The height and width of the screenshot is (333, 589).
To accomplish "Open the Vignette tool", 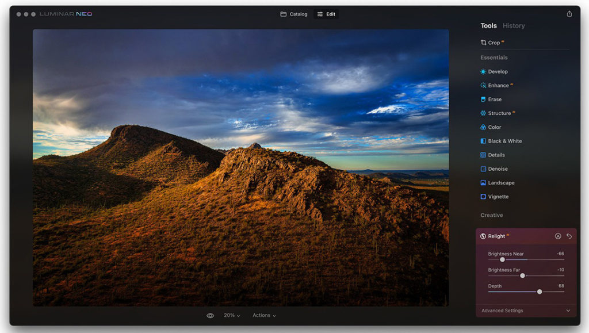I will coord(496,196).
